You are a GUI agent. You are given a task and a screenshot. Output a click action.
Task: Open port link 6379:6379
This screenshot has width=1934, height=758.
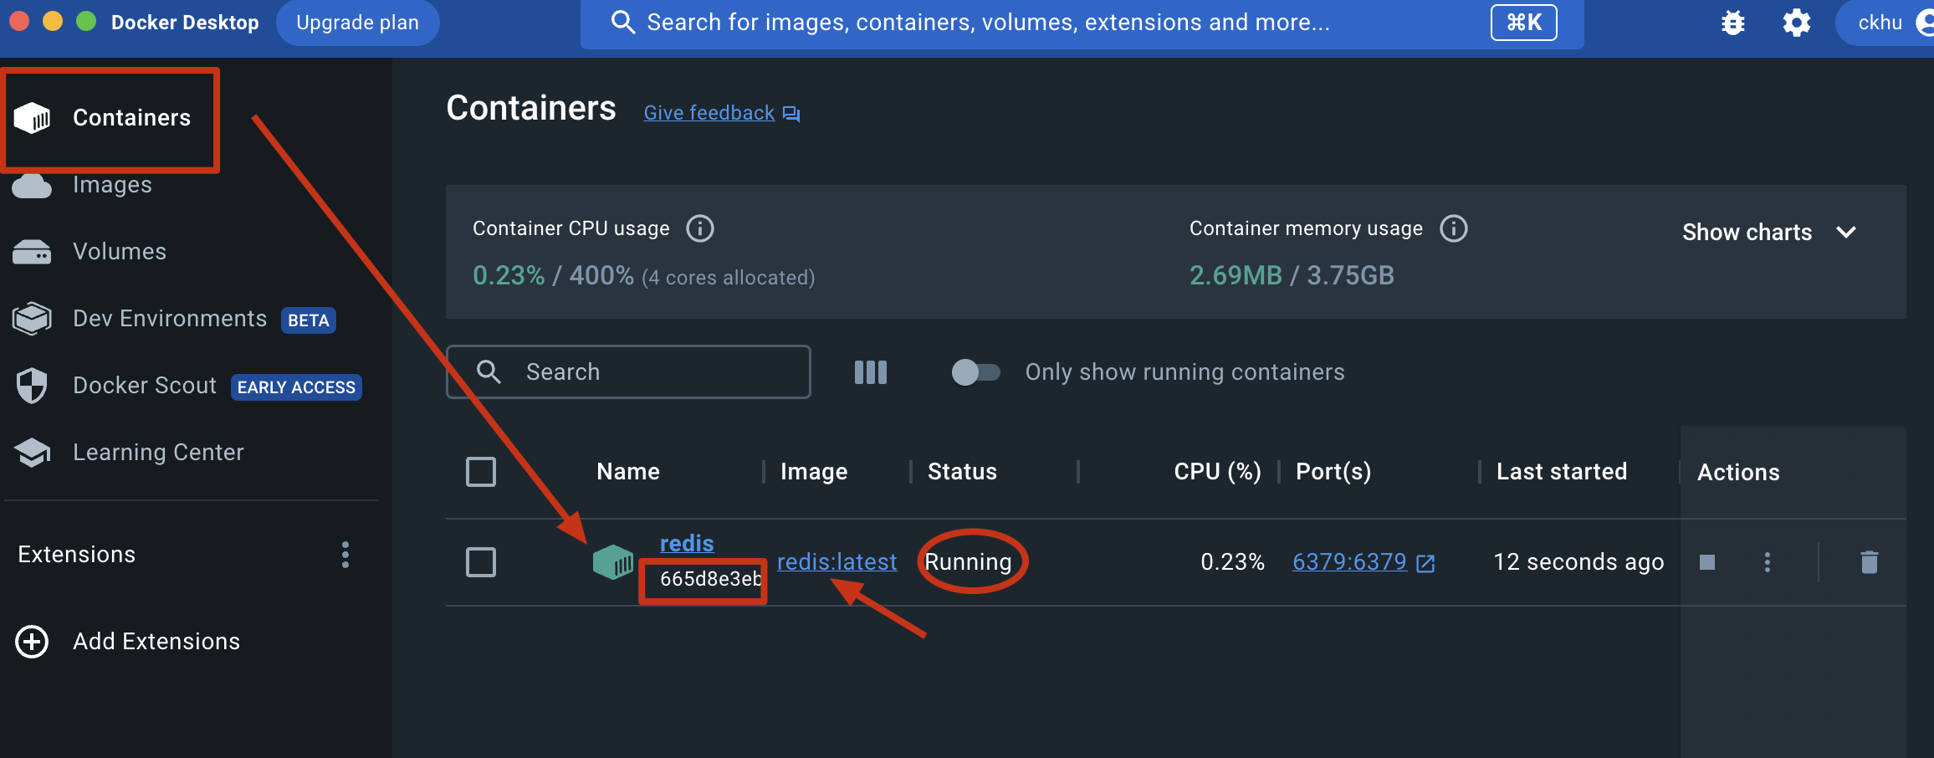1349,562
